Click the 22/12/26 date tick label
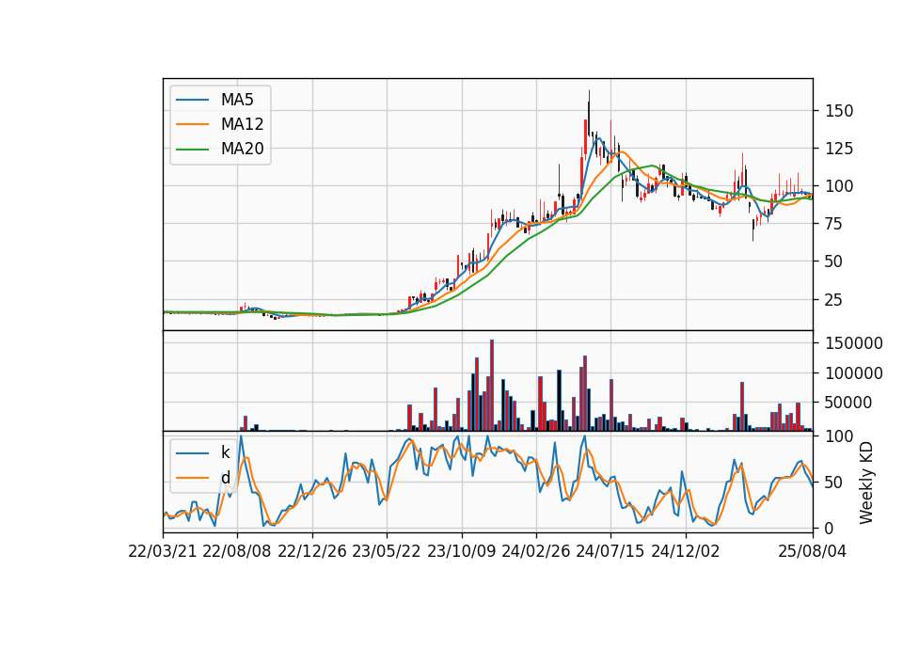The height and width of the screenshot is (649, 903). (x=312, y=551)
